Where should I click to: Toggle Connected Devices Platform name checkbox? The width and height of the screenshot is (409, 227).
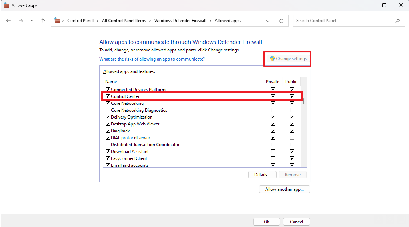coord(108,90)
